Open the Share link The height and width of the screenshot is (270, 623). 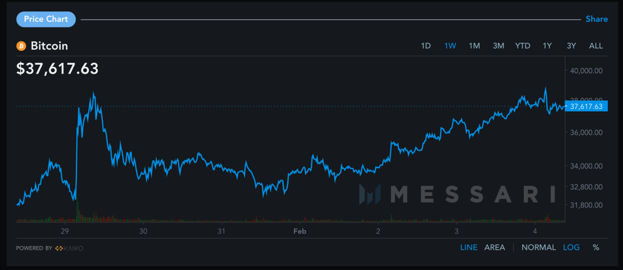[597, 19]
